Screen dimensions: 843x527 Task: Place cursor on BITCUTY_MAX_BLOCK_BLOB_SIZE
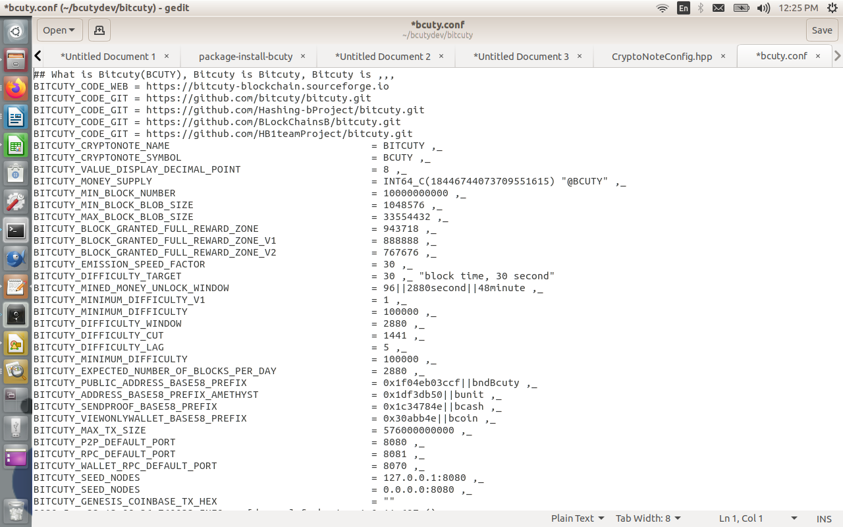(x=113, y=217)
